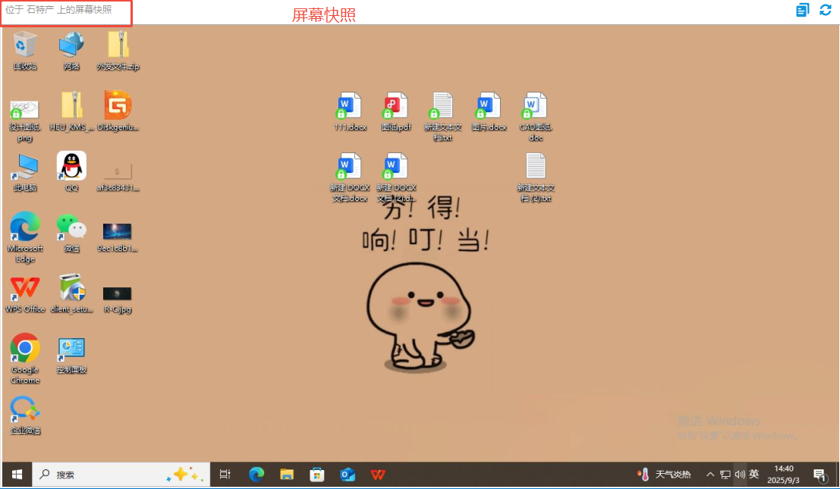Open the 天气炎热 weather widget
Image resolution: width=840 pixels, height=489 pixels.
coord(664,475)
